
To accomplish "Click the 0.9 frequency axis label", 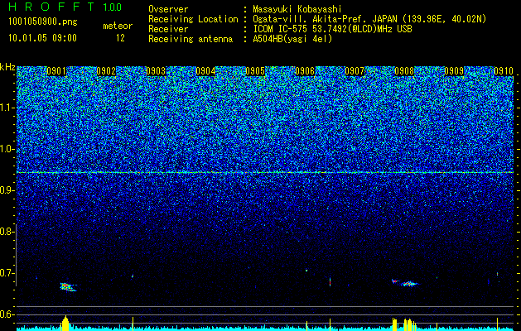I will pos(6,190).
